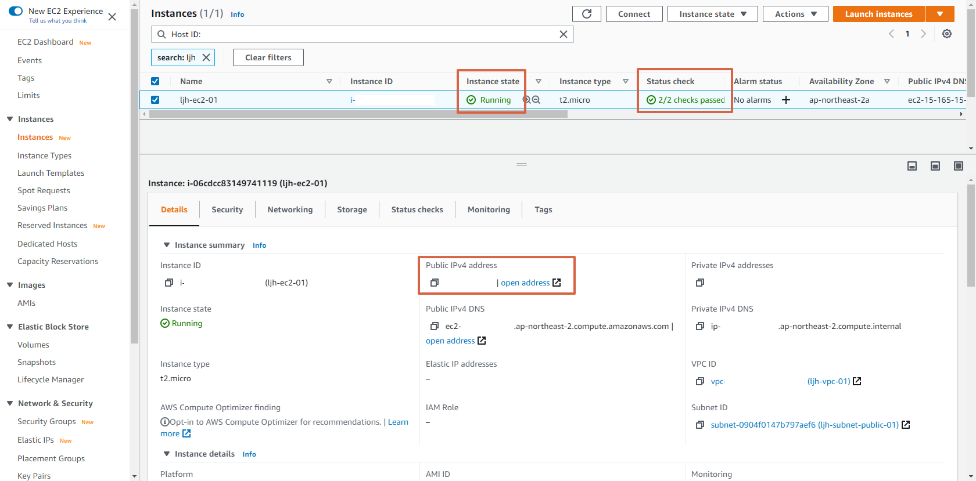Close the New EC2 Experience banner
This screenshot has width=976, height=481.
112,17
